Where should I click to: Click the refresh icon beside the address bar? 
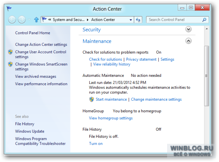point(138,20)
